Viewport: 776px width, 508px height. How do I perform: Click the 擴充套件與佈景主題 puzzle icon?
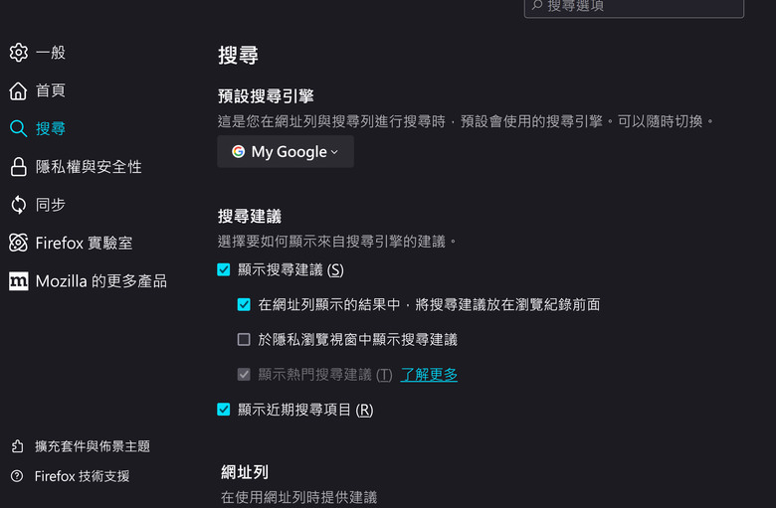click(17, 446)
